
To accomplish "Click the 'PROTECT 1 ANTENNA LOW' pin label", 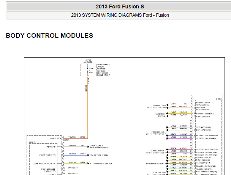I will click(x=207, y=135).
